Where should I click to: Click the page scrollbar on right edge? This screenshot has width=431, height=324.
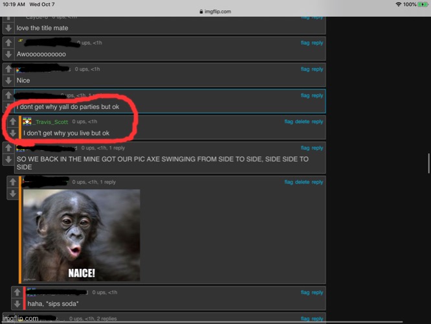[428, 163]
